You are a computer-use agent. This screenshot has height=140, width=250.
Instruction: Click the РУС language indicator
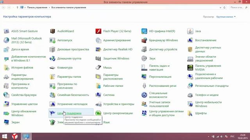(x=232, y=136)
